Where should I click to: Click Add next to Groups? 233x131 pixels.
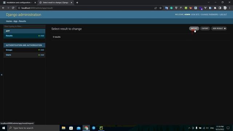click(41, 50)
